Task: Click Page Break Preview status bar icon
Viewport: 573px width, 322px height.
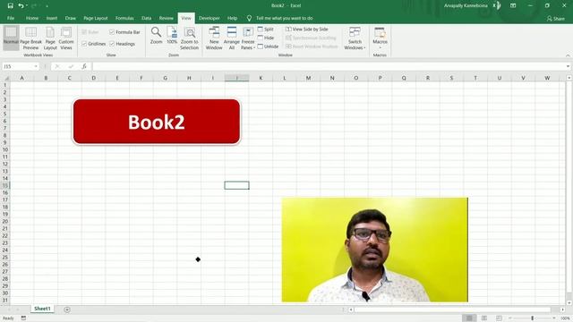Action: point(500,318)
